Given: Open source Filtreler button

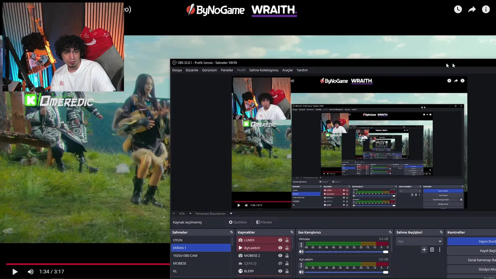Looking at the screenshot, I should [x=264, y=222].
